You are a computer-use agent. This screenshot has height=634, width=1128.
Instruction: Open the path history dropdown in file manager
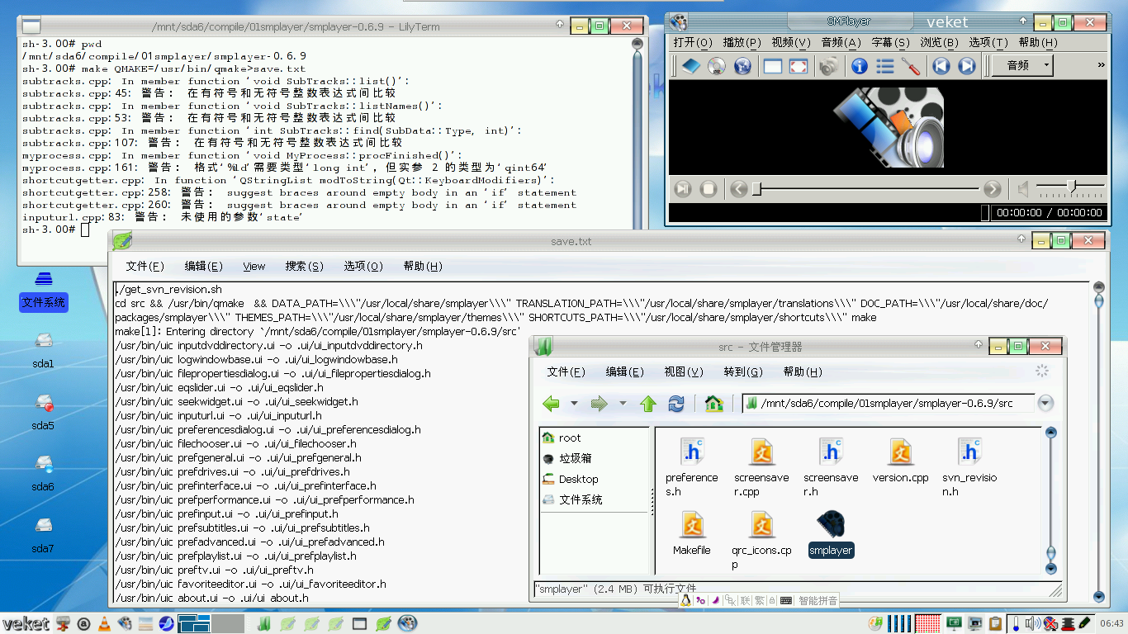pos(1045,404)
